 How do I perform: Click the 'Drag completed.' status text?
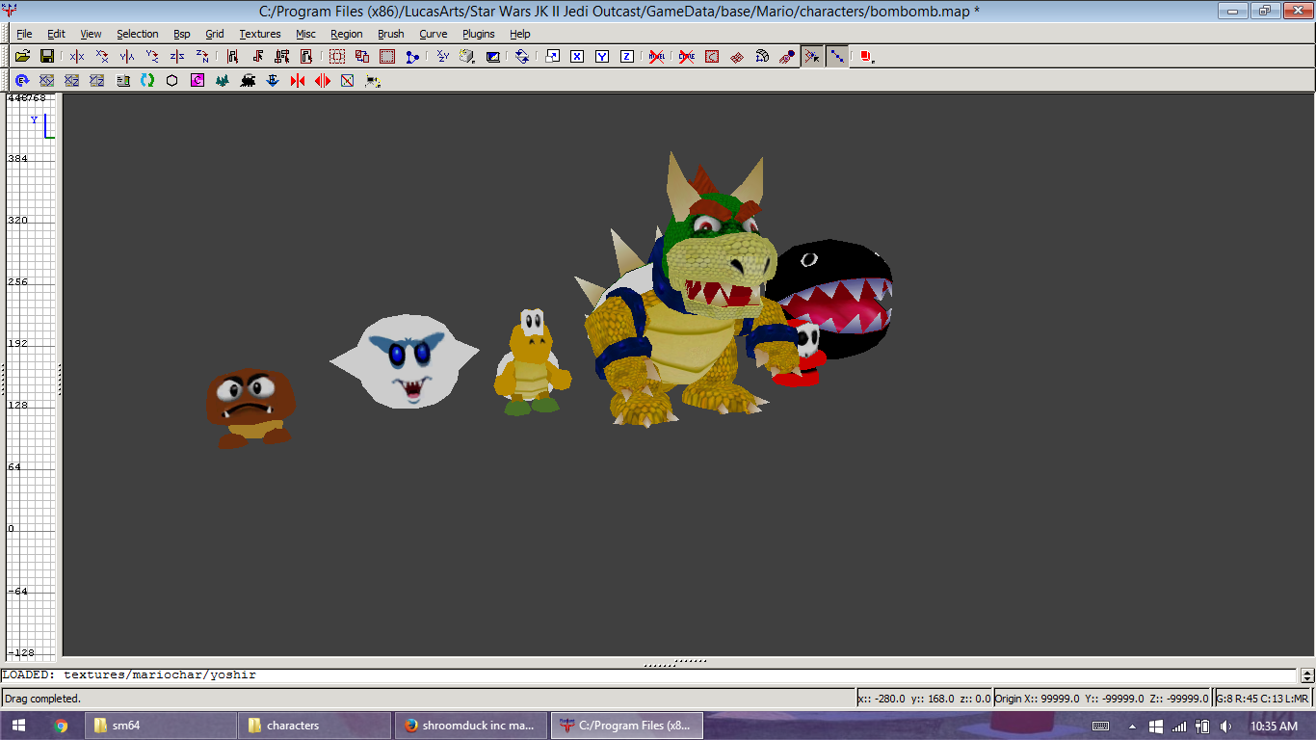coord(43,699)
